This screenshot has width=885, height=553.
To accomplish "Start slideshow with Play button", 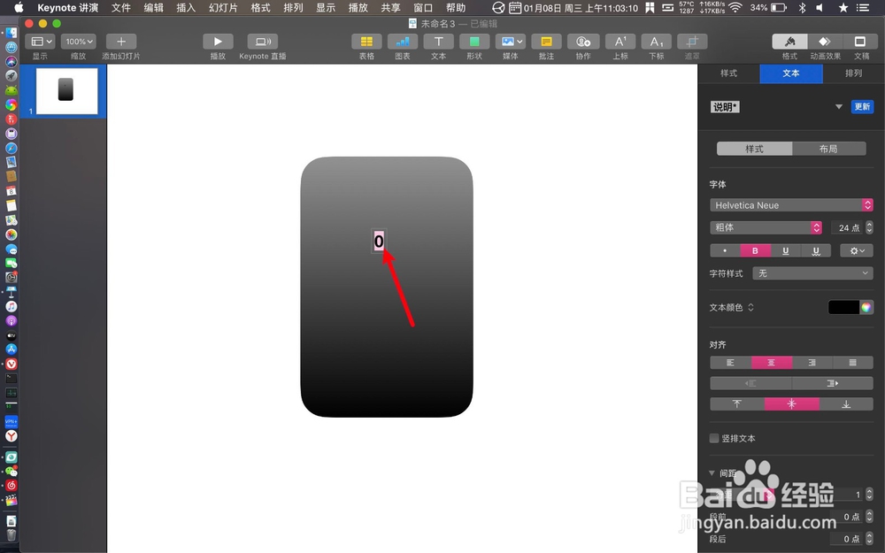I will pyautogui.click(x=218, y=42).
